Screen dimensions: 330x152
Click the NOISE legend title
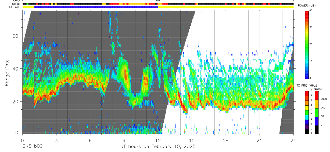pos(318,89)
